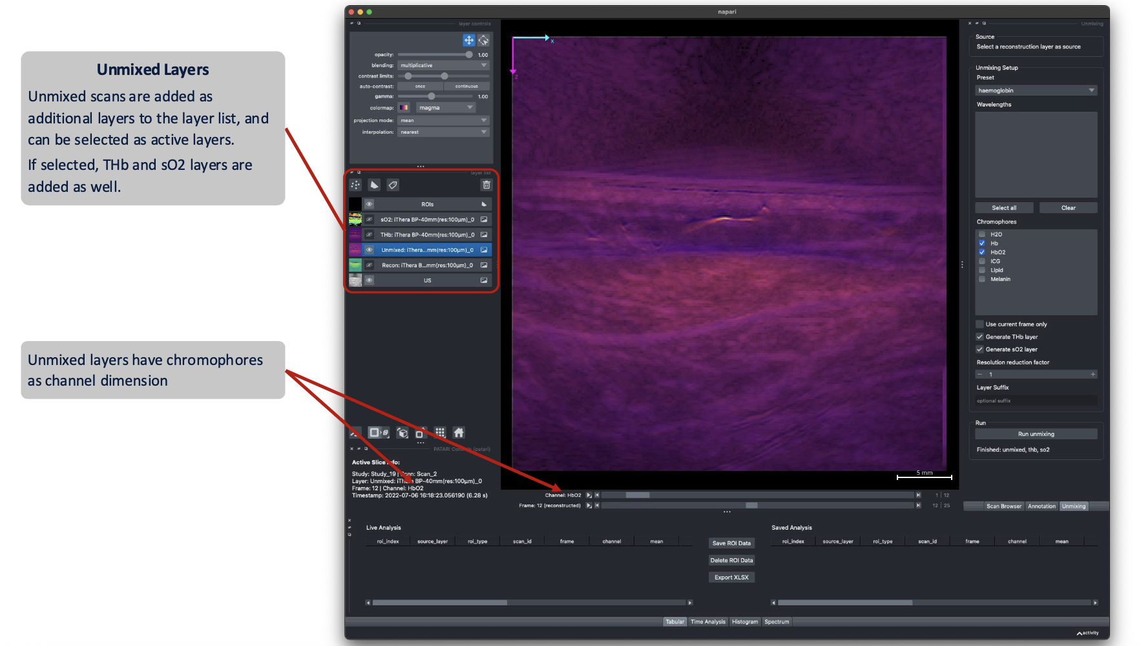Uncheck Generate sO2 layer
The width and height of the screenshot is (1141, 646).
coord(979,349)
